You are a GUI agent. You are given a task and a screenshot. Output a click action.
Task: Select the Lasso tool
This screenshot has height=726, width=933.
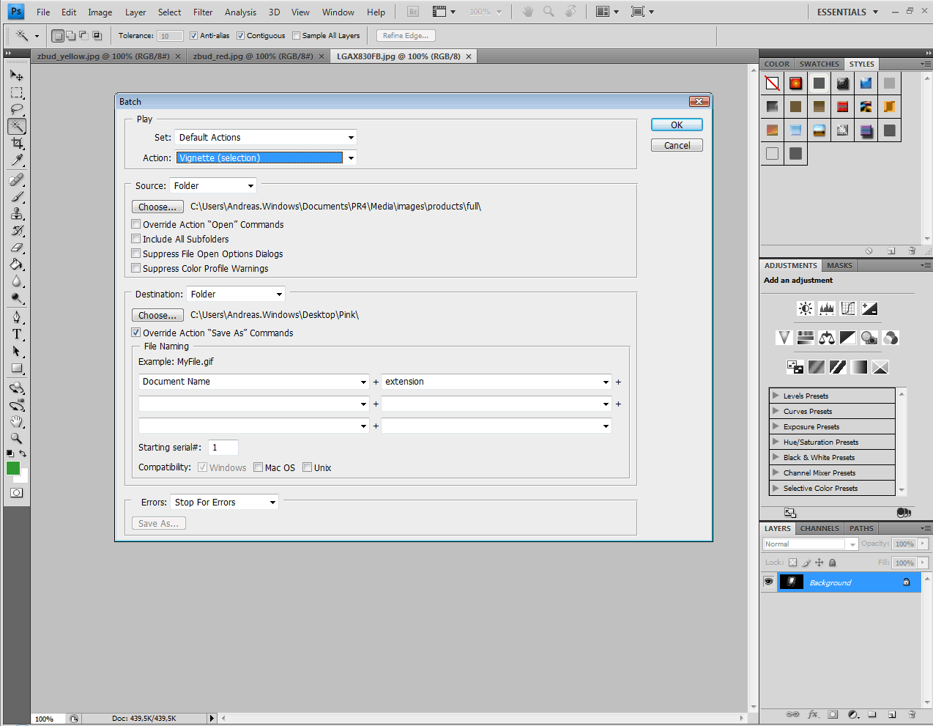pyautogui.click(x=17, y=110)
